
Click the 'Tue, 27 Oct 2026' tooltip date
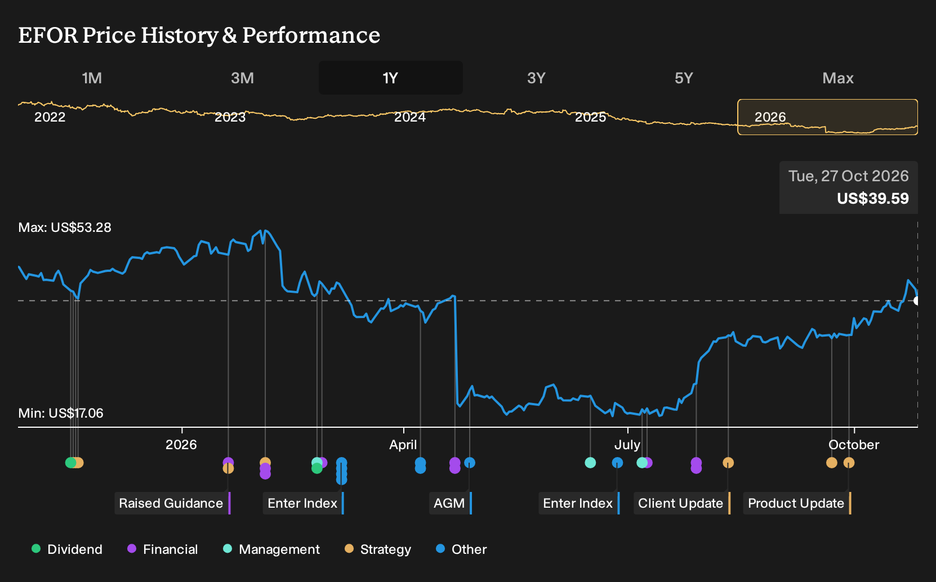point(849,176)
